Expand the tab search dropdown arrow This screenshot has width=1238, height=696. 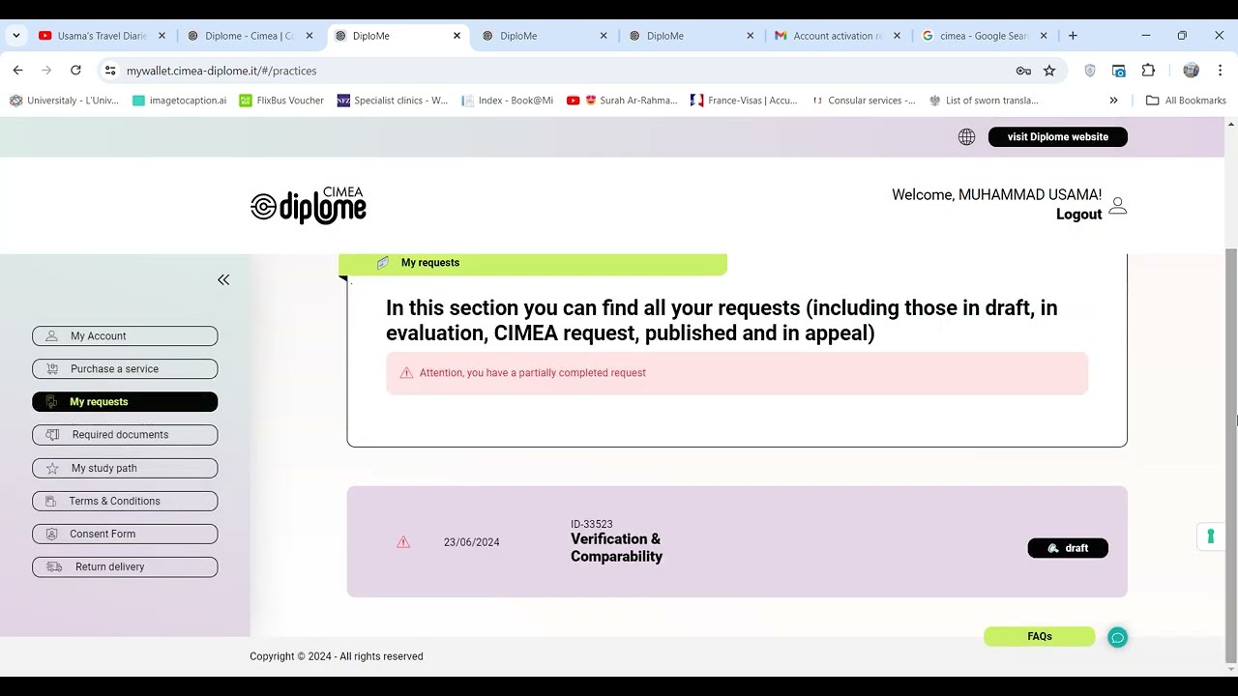15,36
